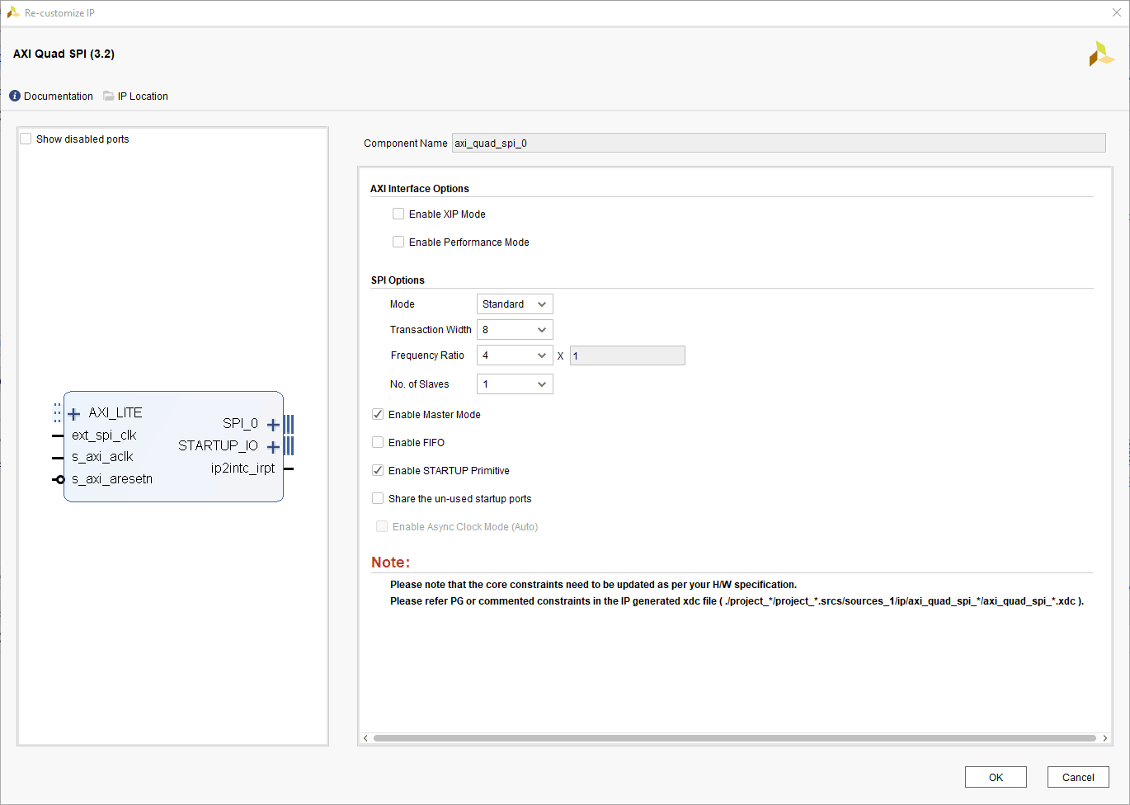
Task: Open the IP Location folder icon
Action: [x=109, y=97]
